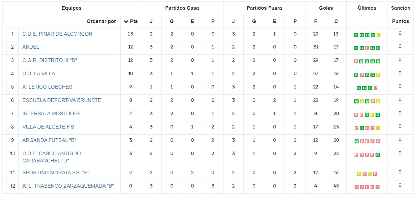Click the Goles column header
416x197 pixels.
(326, 8)
